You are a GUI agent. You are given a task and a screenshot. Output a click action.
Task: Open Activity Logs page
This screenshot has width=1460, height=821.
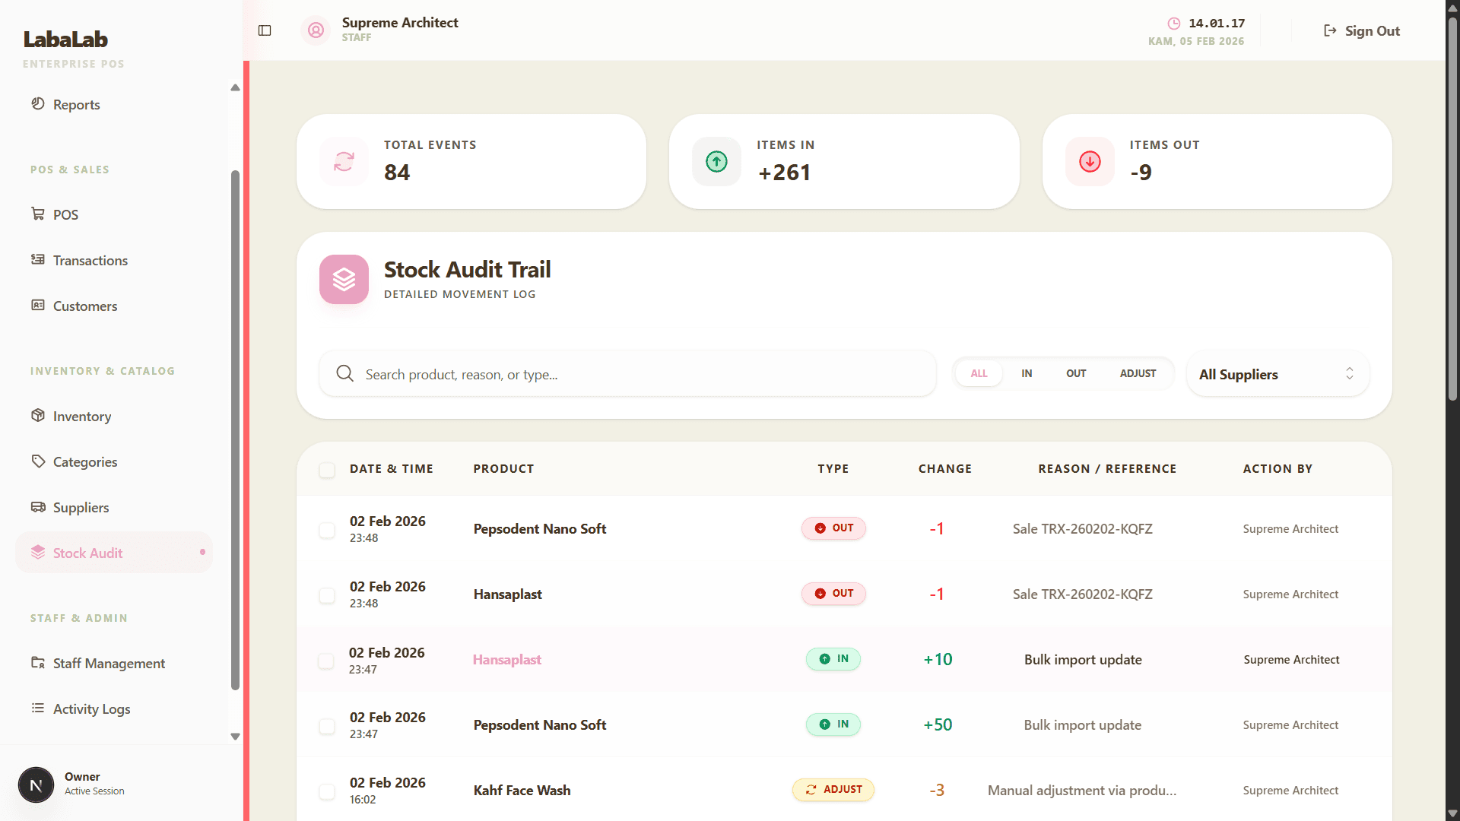(114, 708)
